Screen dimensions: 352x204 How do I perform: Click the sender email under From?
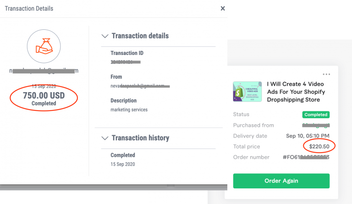coord(140,86)
